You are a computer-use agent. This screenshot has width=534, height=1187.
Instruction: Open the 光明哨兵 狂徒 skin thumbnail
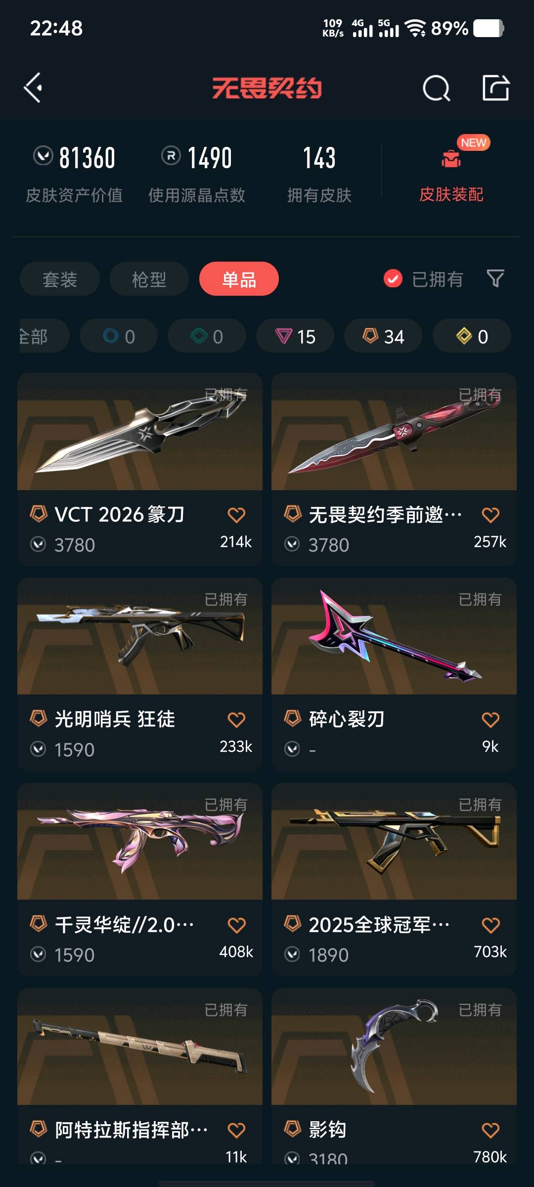[x=140, y=636]
